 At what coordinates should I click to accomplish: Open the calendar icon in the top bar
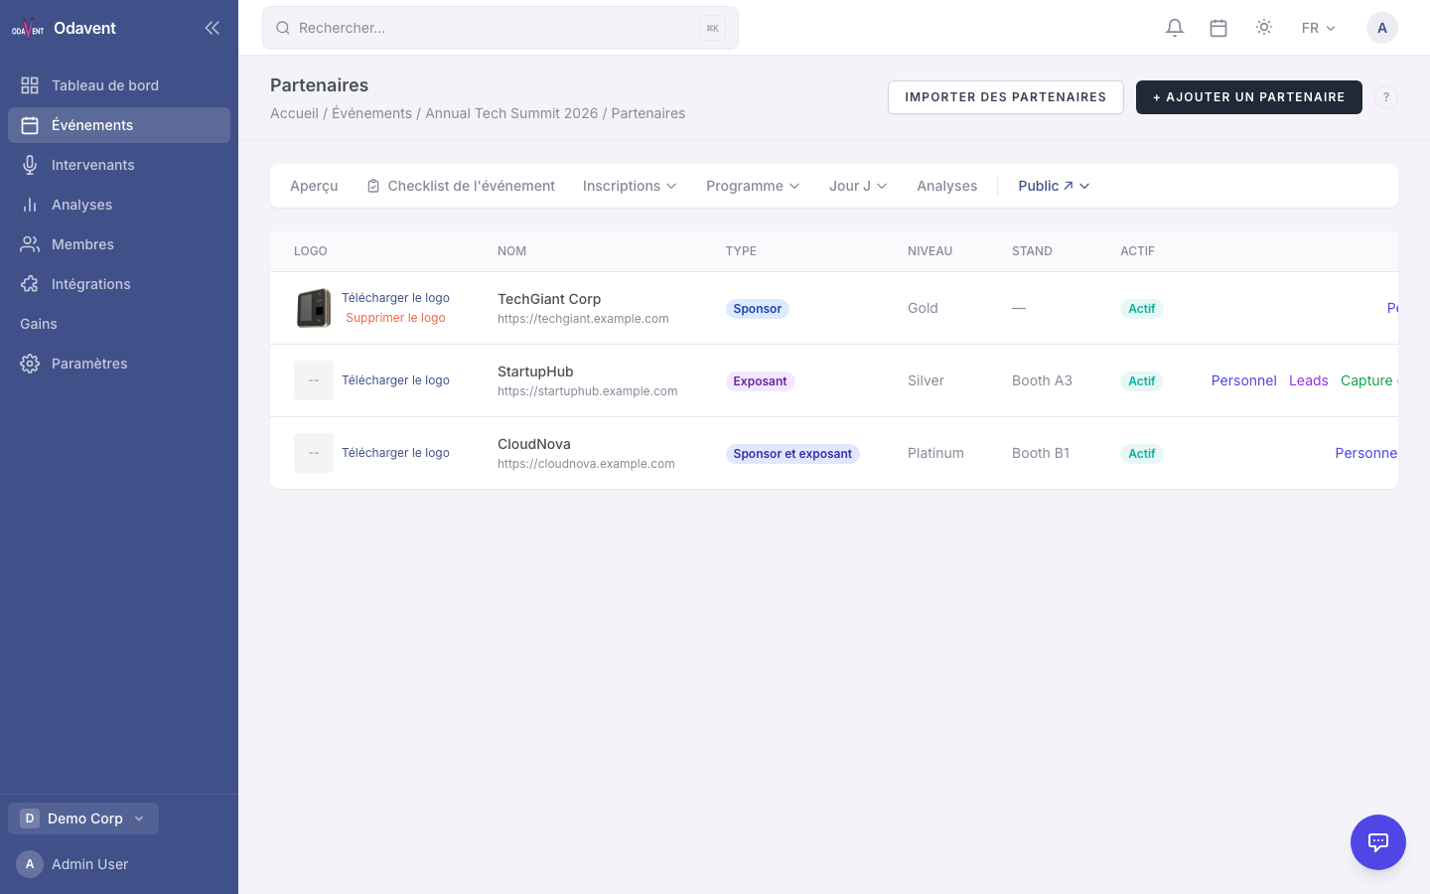[x=1218, y=28]
